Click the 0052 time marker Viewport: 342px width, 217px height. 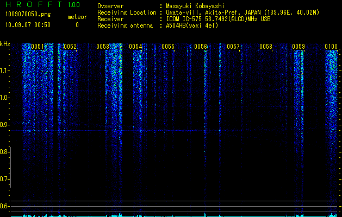70,47
